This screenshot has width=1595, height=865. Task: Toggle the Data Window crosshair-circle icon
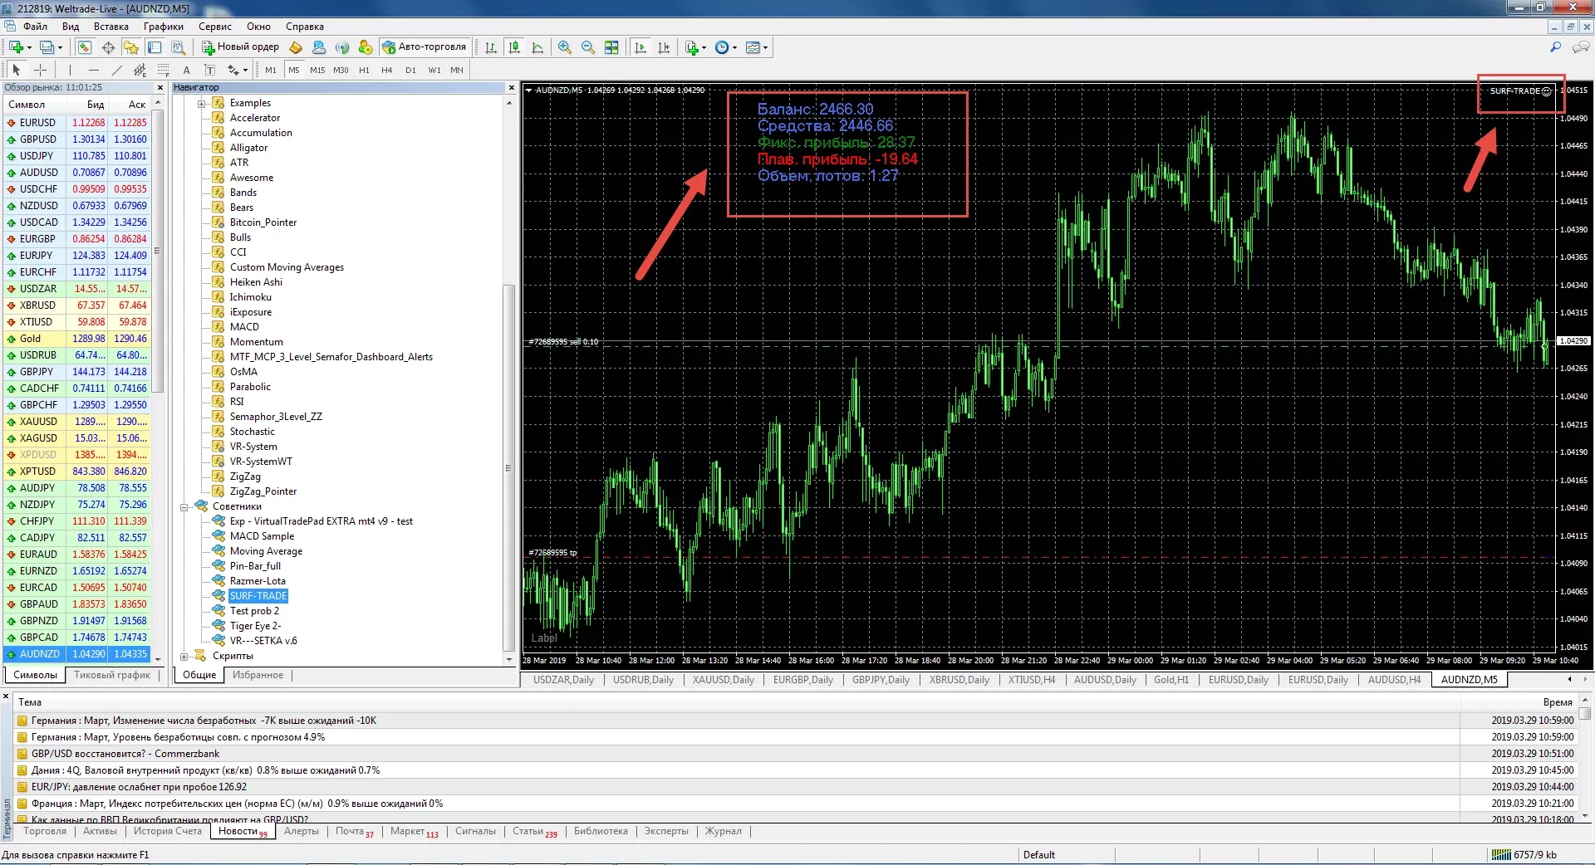108,47
